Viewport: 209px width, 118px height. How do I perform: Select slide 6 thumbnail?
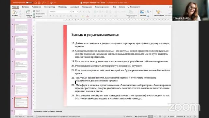[x=21, y=66]
